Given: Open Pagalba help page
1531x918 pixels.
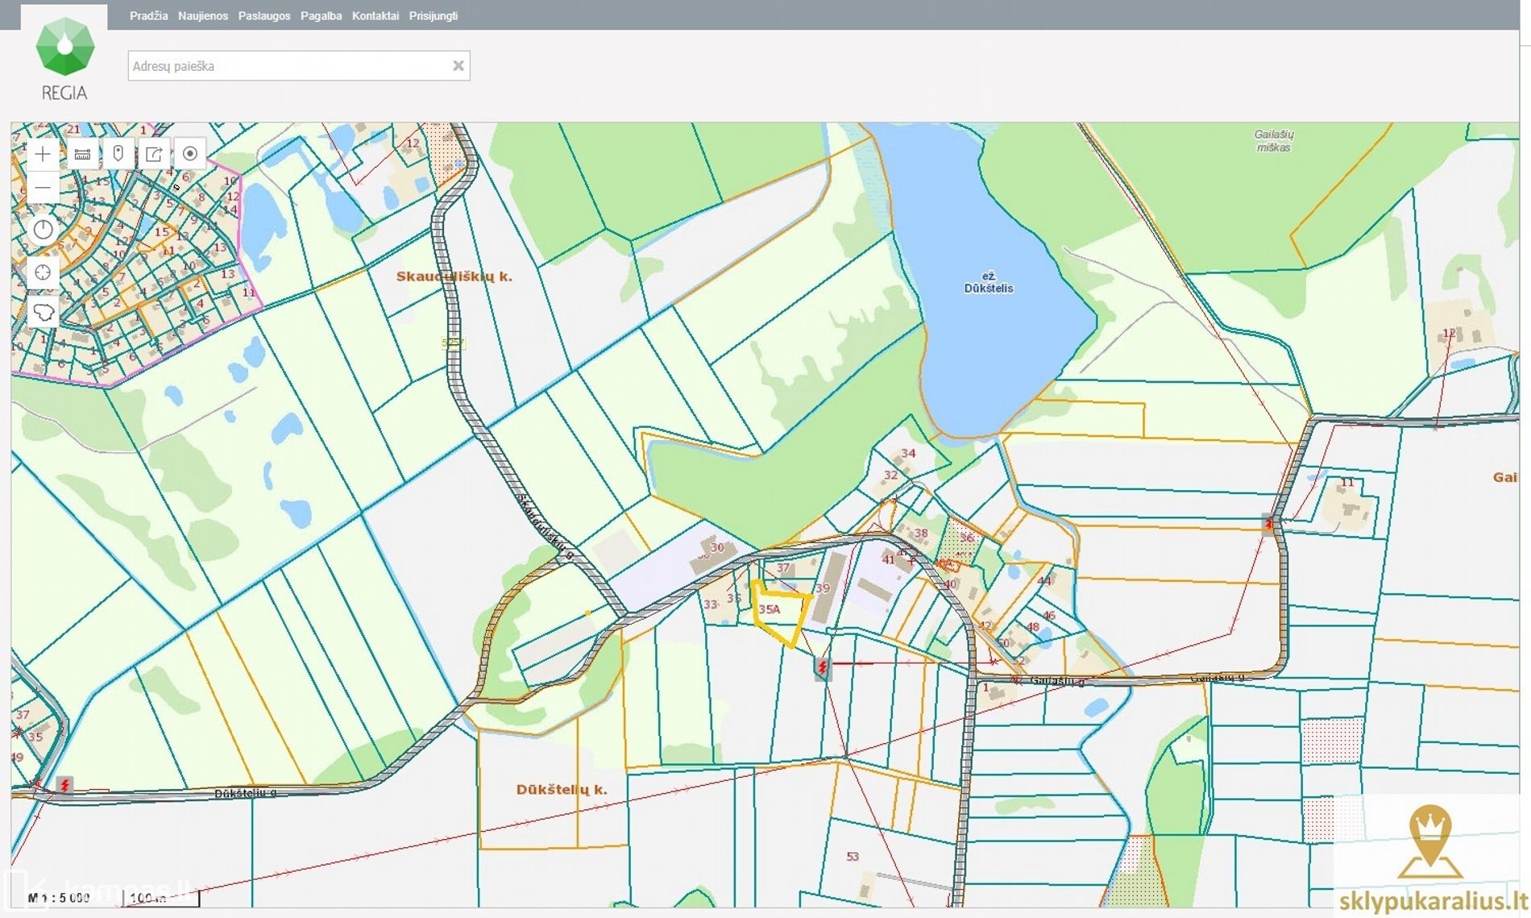Looking at the screenshot, I should (321, 16).
